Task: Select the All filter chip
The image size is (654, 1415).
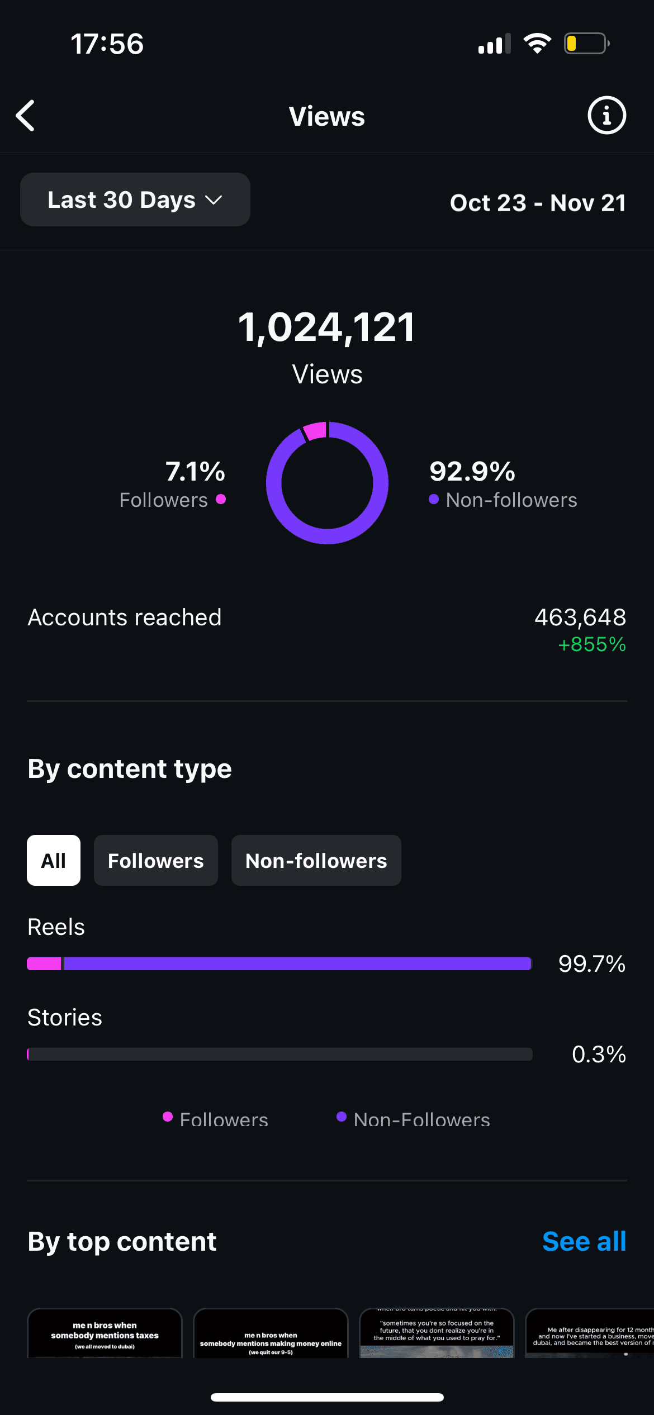Action: (54, 860)
